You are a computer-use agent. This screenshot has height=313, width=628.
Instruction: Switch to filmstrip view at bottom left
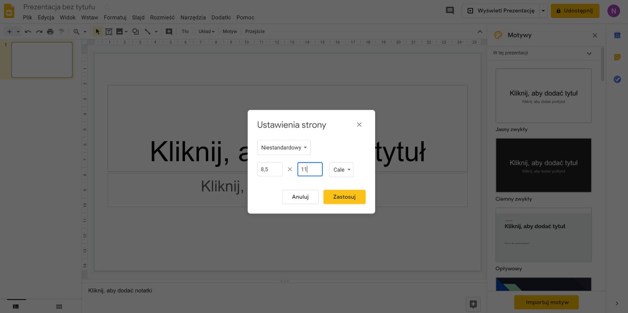[x=16, y=307]
